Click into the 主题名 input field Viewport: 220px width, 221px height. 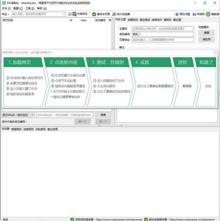(x=163, y=29)
